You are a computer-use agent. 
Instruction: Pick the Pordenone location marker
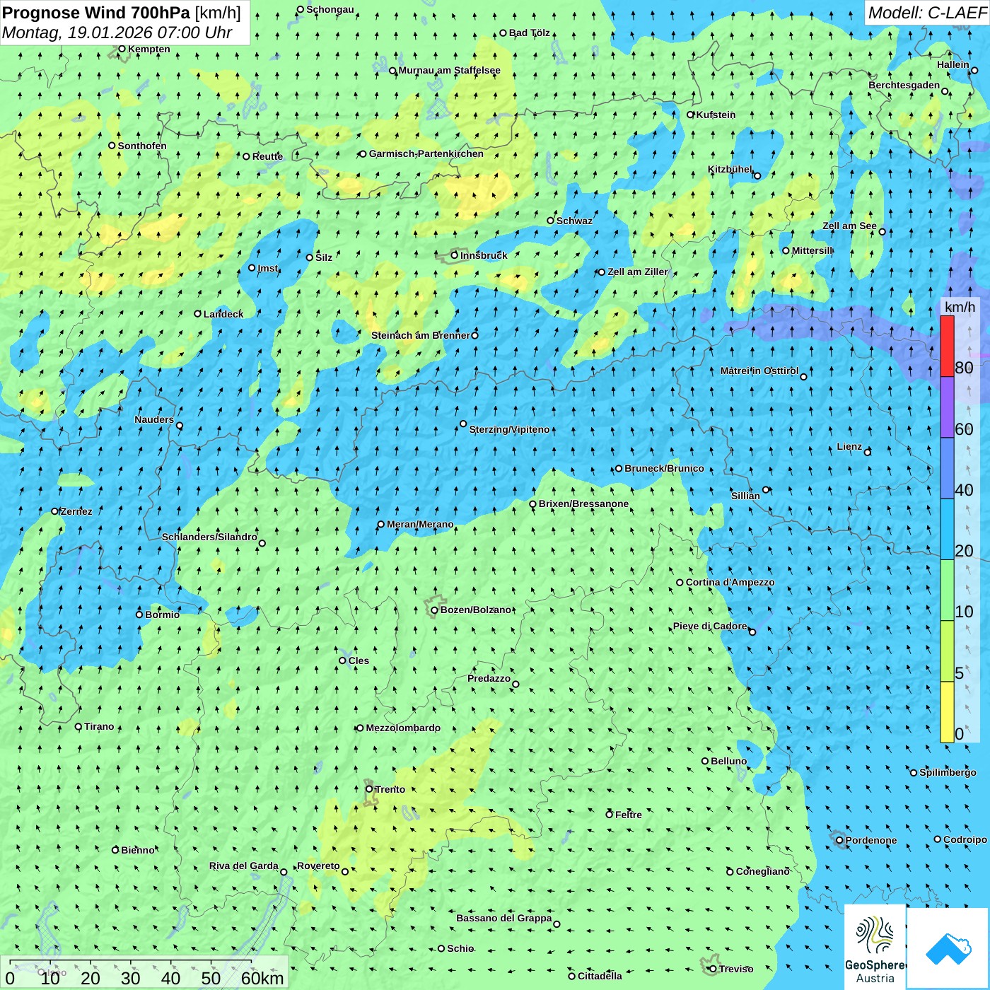click(839, 840)
